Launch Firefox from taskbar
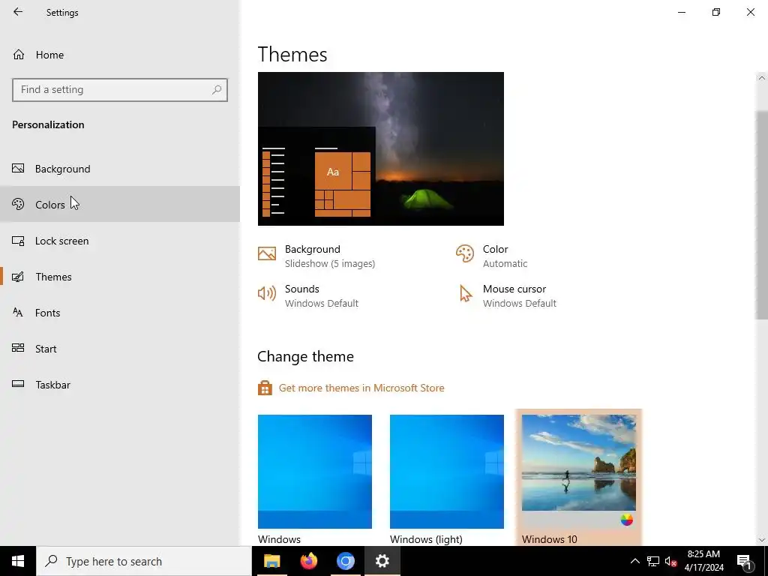This screenshot has width=768, height=576. click(x=308, y=561)
